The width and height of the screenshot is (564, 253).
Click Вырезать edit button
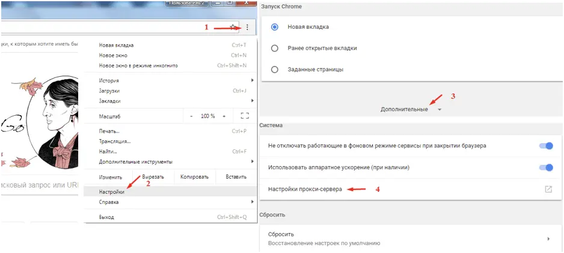(x=153, y=177)
